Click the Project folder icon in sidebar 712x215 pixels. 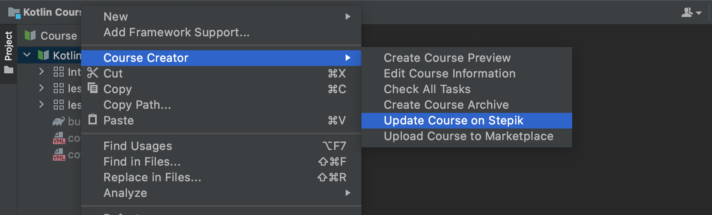click(x=9, y=70)
